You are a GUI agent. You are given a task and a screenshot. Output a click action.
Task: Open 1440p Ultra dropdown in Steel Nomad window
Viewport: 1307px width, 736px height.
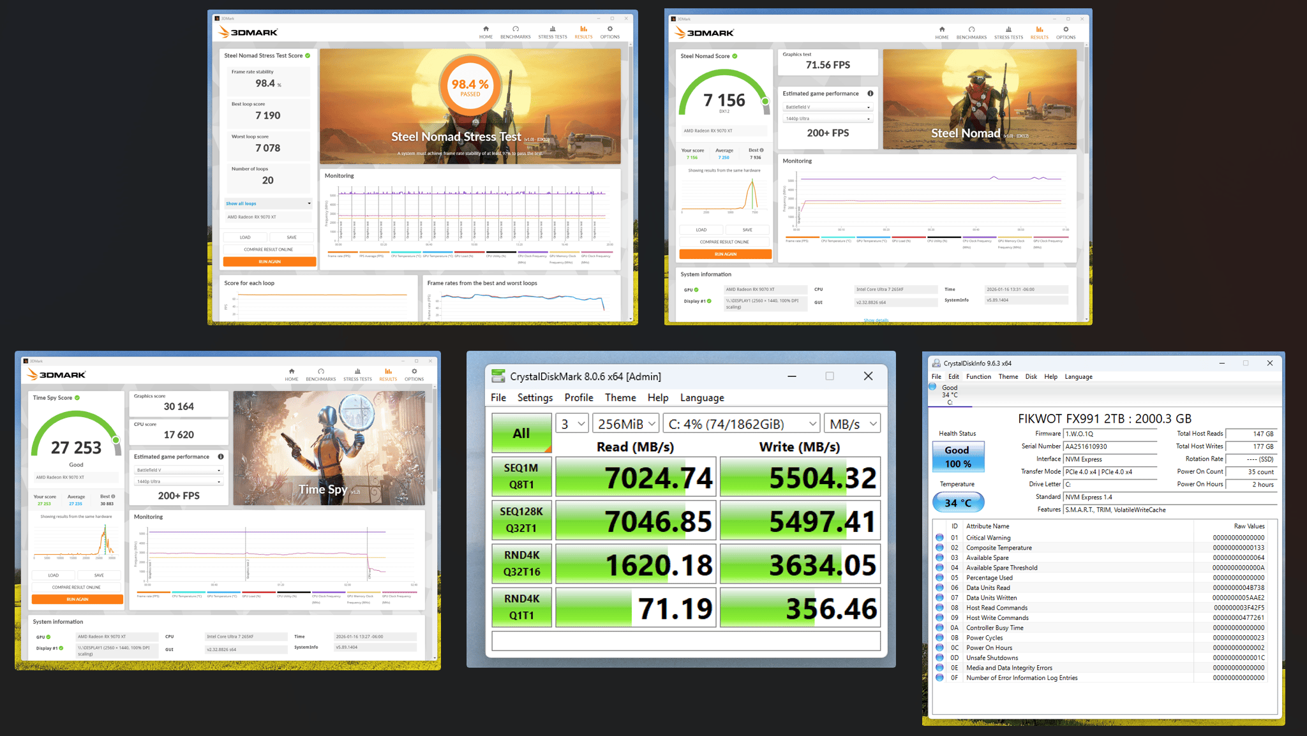[x=828, y=119]
